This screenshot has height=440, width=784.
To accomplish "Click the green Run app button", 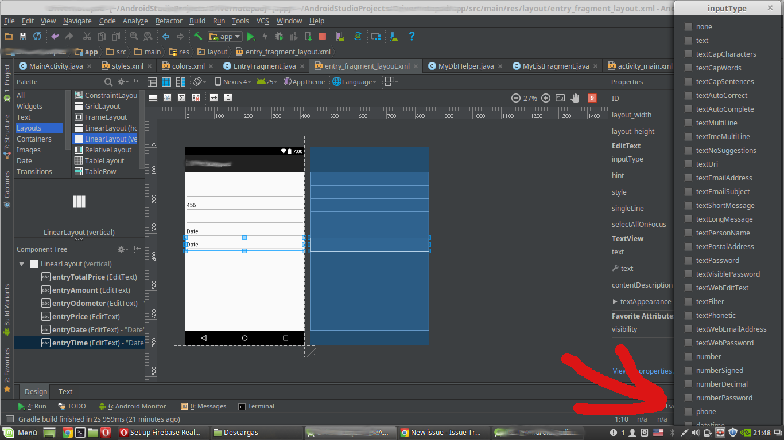I will (x=251, y=36).
